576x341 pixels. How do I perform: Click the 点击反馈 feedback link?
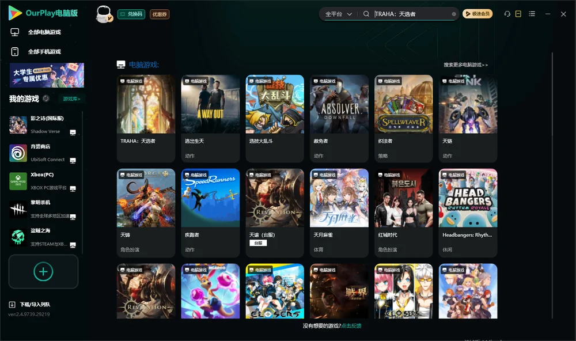(x=351, y=325)
